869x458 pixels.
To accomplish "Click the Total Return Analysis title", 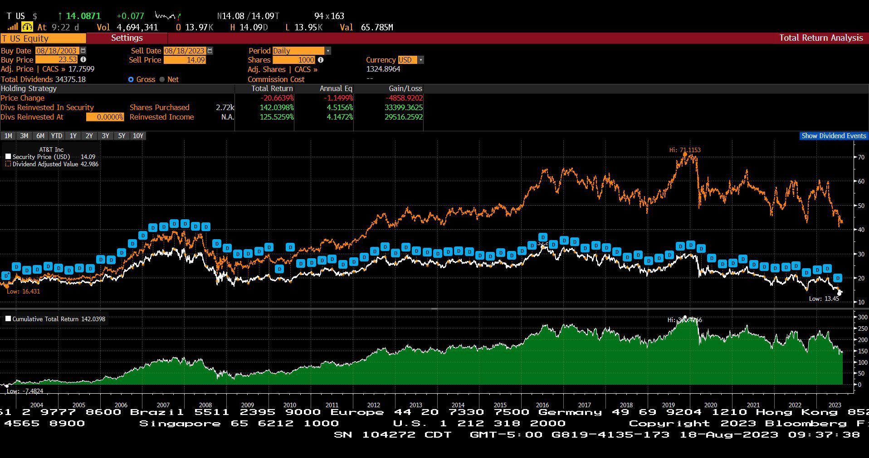I will click(821, 38).
